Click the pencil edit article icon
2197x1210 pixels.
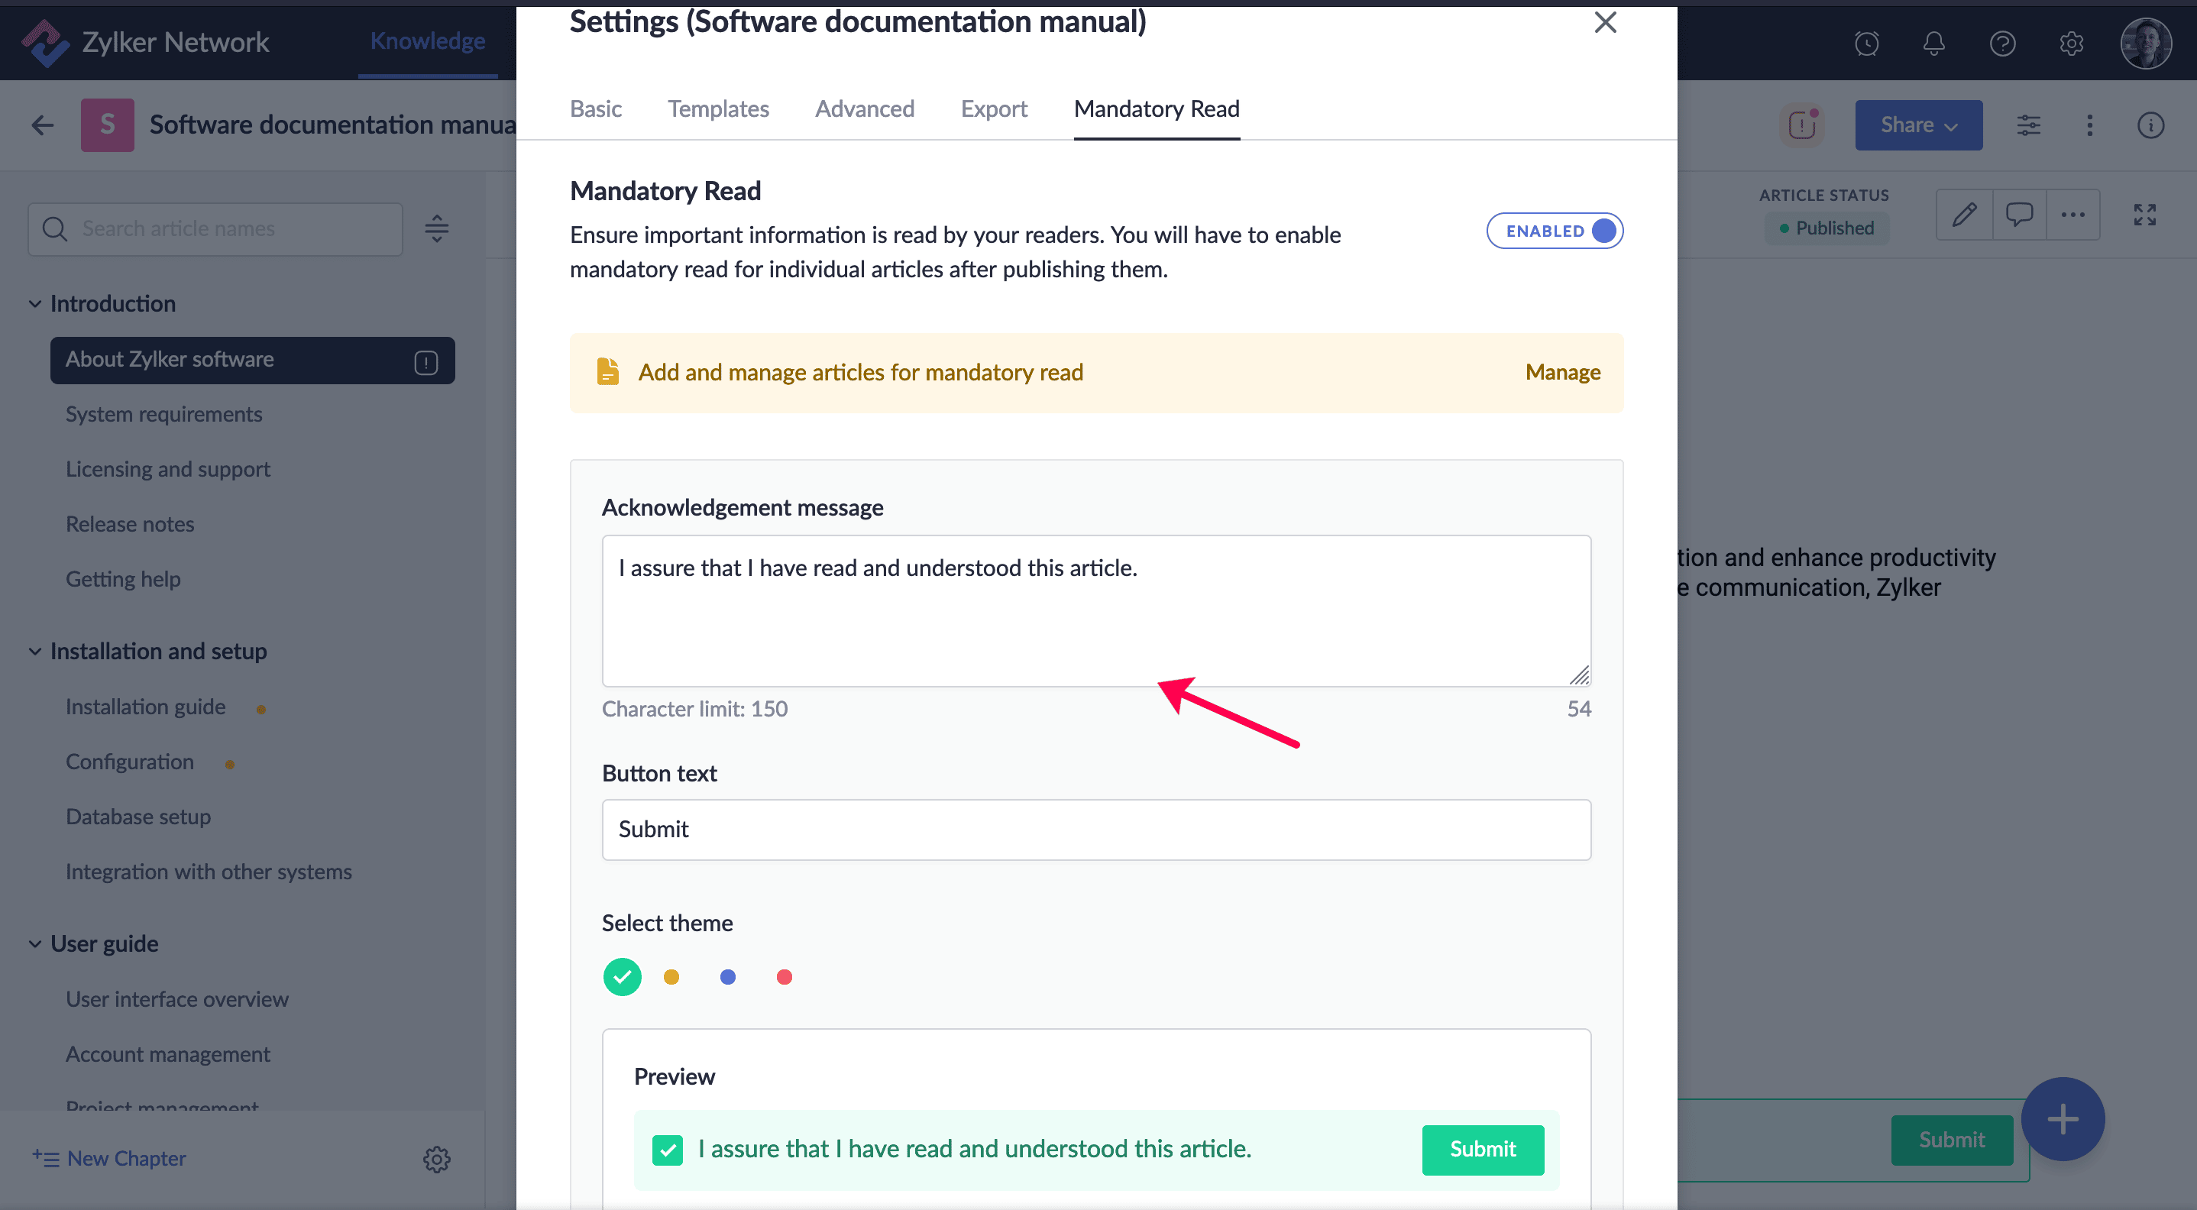[x=1964, y=214]
